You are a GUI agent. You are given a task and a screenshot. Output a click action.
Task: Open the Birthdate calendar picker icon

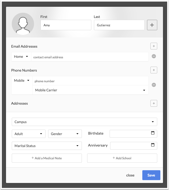point(153,133)
